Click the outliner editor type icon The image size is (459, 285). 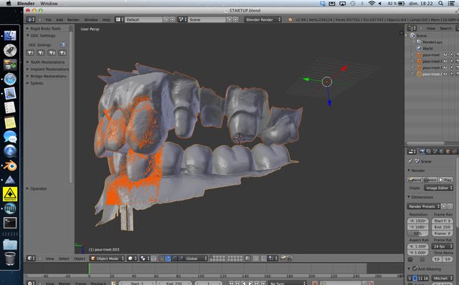click(412, 29)
